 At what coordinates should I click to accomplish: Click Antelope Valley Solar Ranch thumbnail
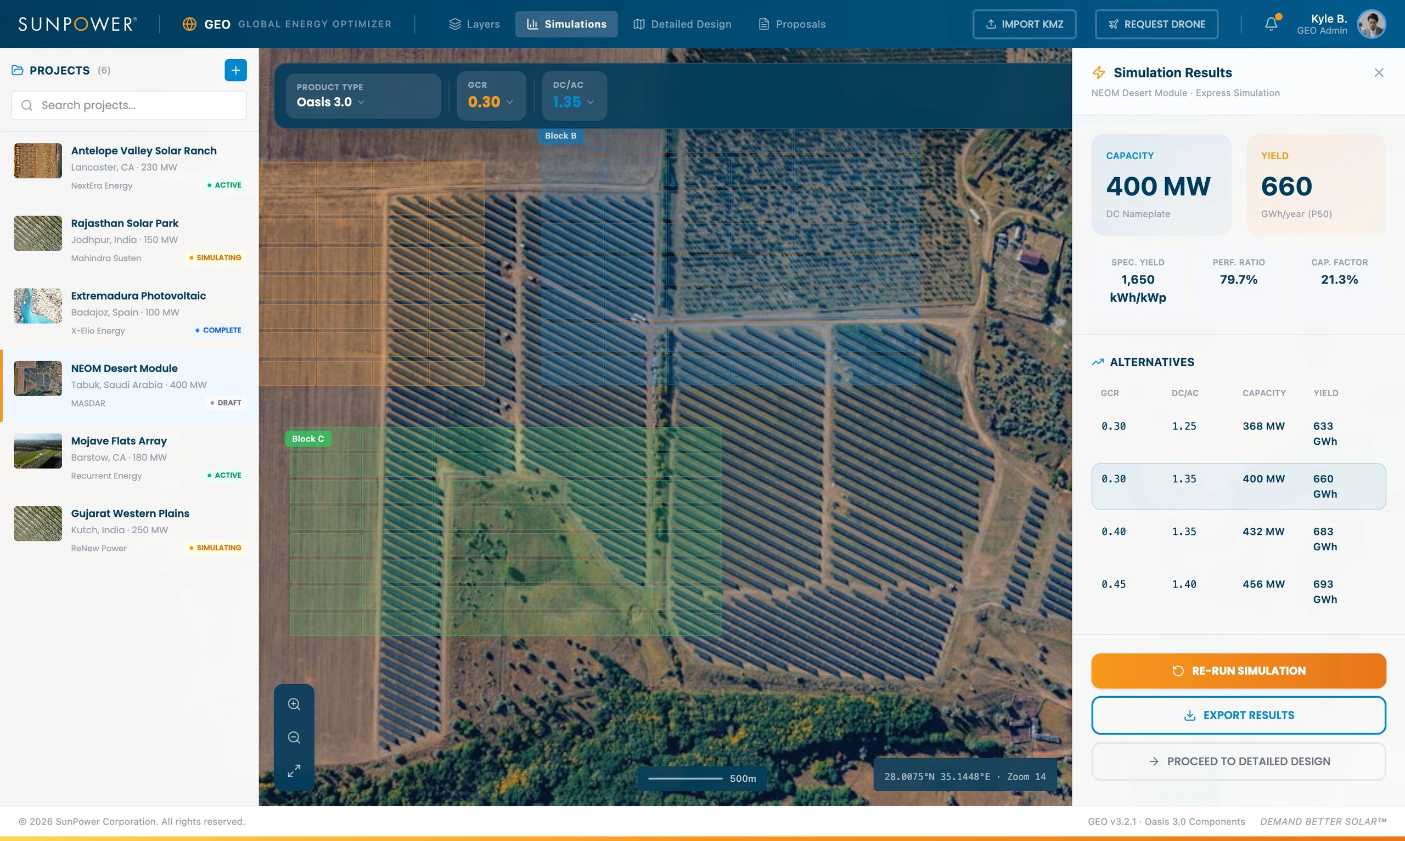click(x=38, y=161)
